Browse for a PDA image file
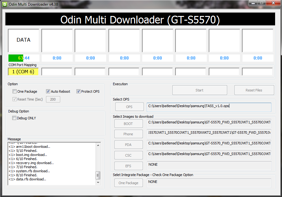 [x=128, y=145]
